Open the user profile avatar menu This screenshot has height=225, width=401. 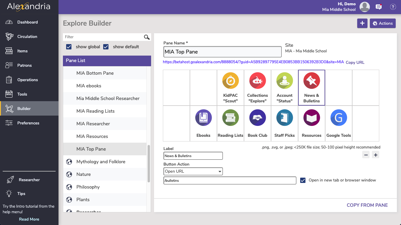(365, 7)
